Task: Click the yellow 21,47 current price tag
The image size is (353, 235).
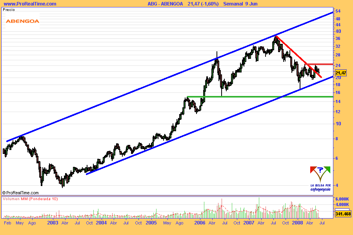Action: 340,73
